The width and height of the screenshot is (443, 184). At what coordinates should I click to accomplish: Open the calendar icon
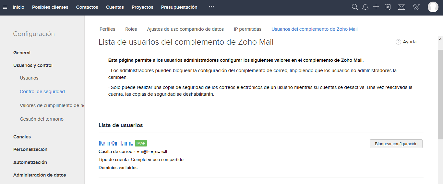click(388, 7)
